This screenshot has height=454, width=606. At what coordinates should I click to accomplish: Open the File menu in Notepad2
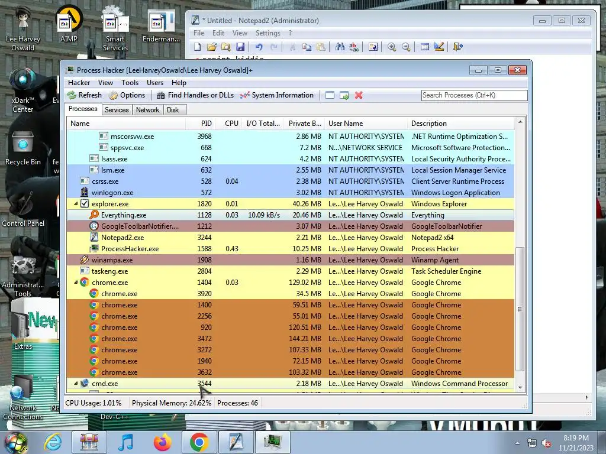(x=199, y=33)
